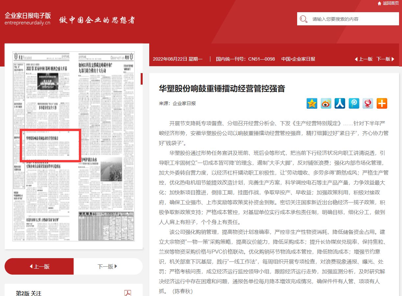Screen dimensions: 402x296
Task: Go to previous edition in date bar
Action: click(364, 59)
